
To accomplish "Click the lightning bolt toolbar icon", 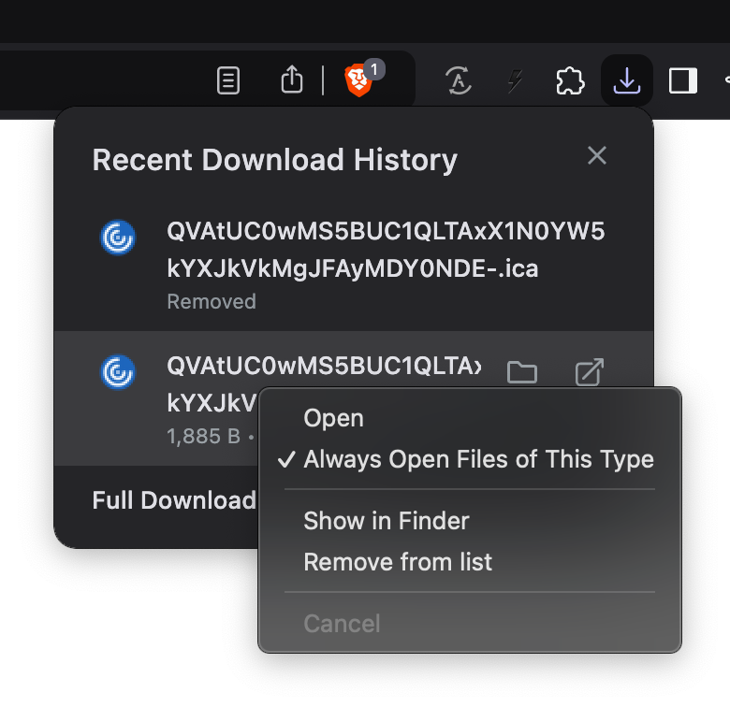I will click(514, 81).
